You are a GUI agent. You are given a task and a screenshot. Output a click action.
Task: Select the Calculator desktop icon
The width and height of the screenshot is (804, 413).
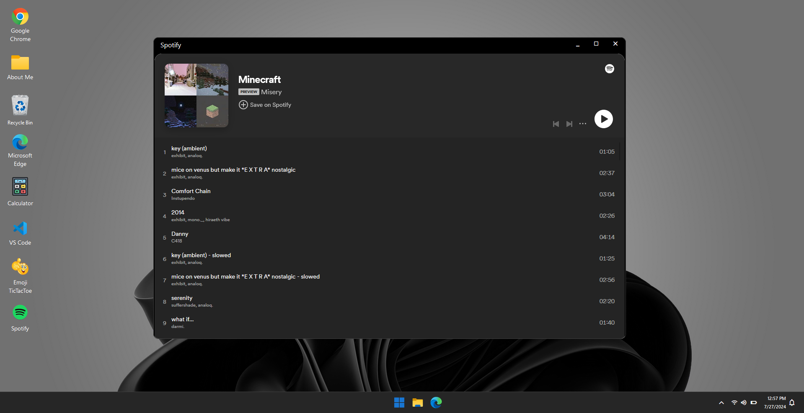coord(20,192)
